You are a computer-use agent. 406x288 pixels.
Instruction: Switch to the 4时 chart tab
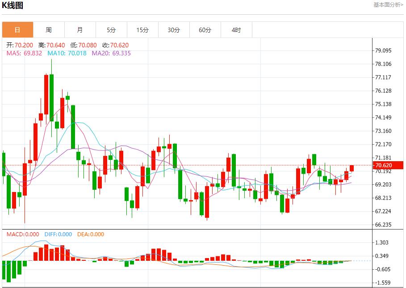coord(236,30)
